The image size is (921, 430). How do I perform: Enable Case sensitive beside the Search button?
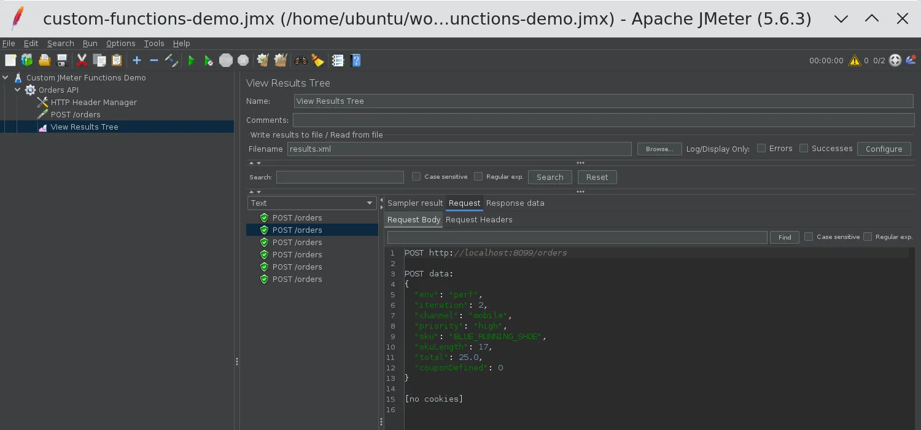416,176
